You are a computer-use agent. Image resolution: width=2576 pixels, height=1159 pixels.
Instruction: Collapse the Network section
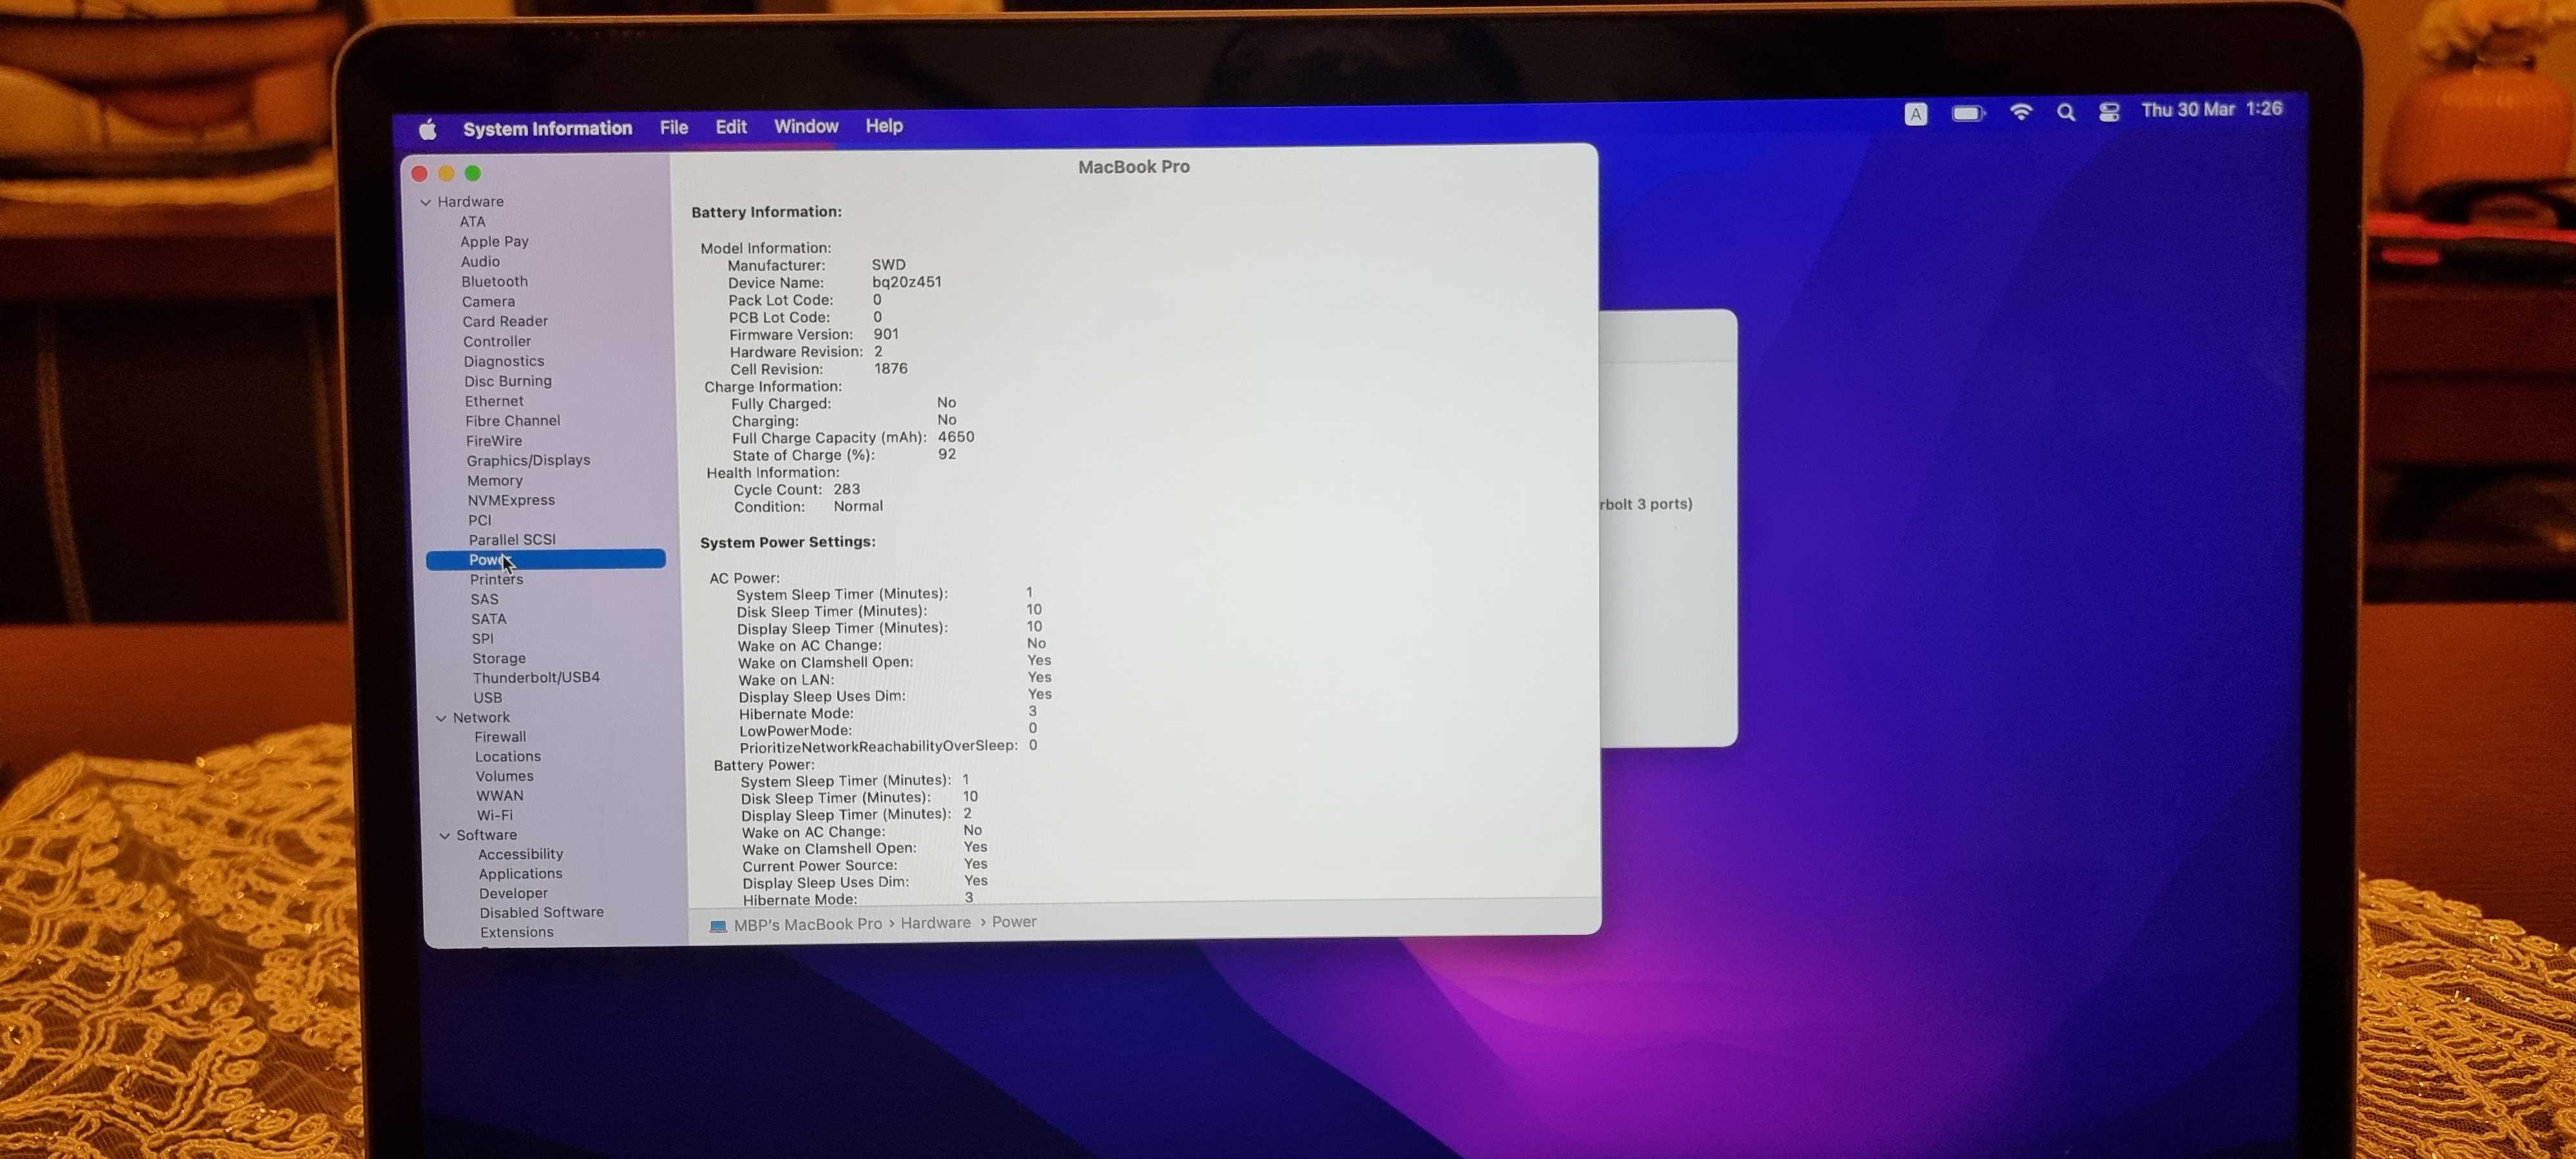[x=441, y=718]
